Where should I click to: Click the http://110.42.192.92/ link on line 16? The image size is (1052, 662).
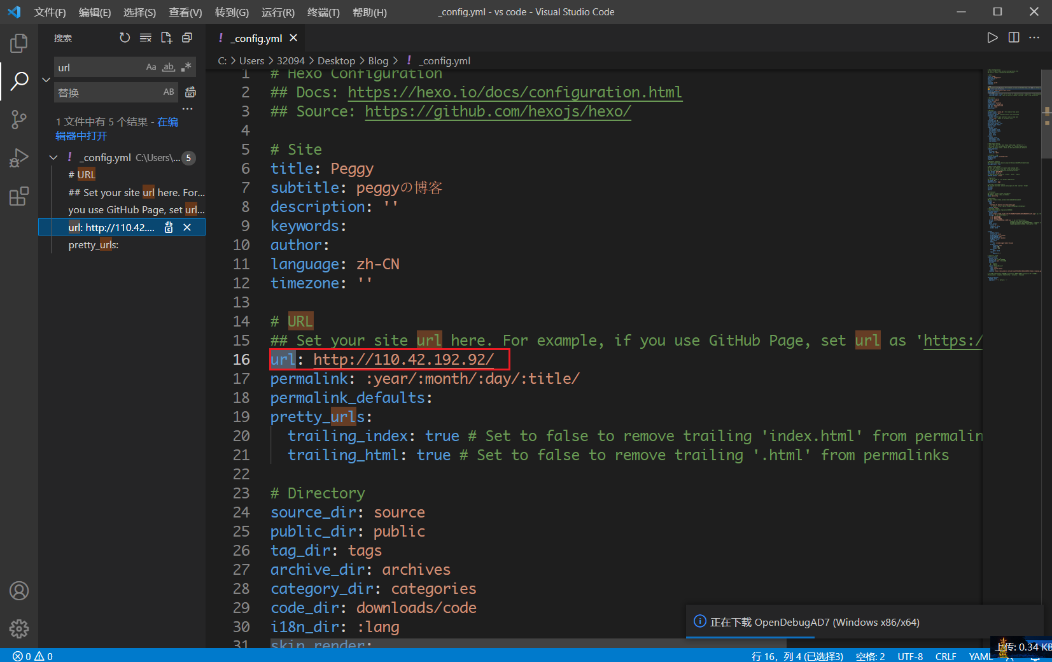coord(403,360)
